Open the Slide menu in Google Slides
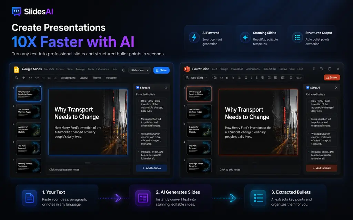This screenshot has height=220, width=353. tap(70, 69)
